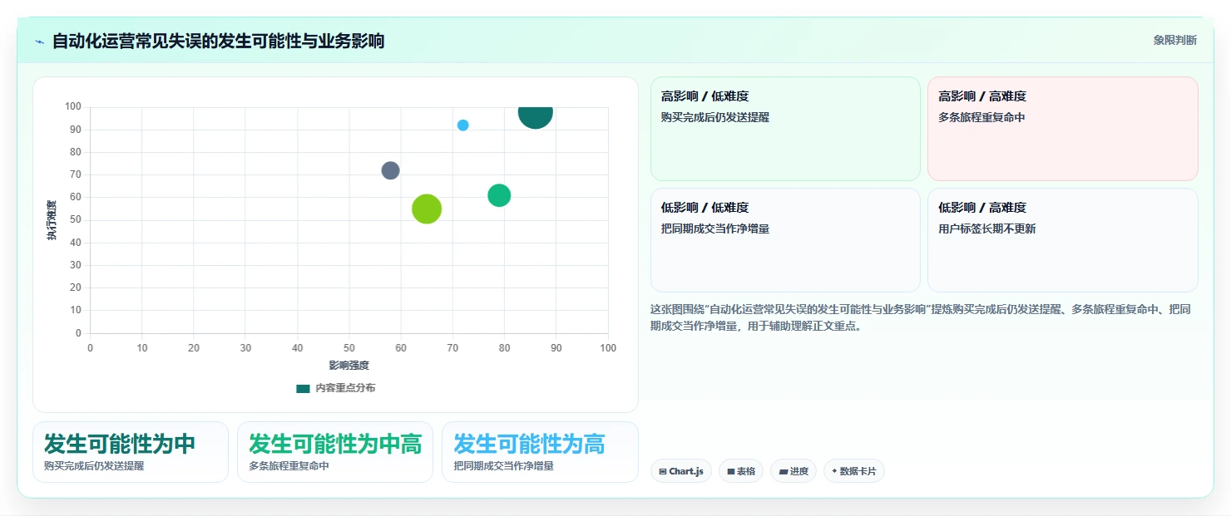Click the 影响强度 x-axis label

pyautogui.click(x=349, y=366)
